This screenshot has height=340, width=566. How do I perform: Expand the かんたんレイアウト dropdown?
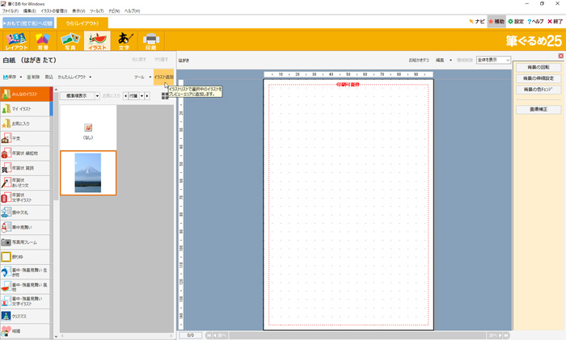coord(74,77)
